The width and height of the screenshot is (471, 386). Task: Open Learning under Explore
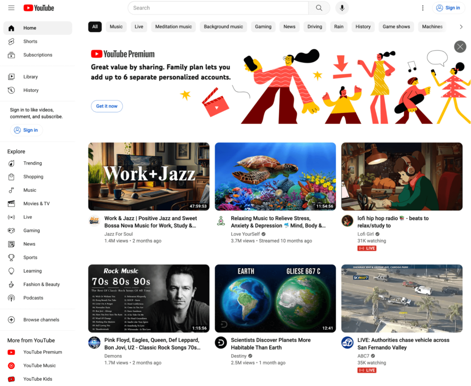coord(38,271)
